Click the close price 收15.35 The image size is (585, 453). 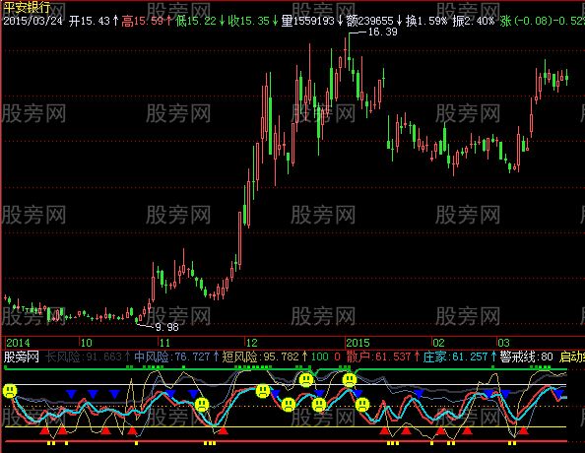click(248, 21)
